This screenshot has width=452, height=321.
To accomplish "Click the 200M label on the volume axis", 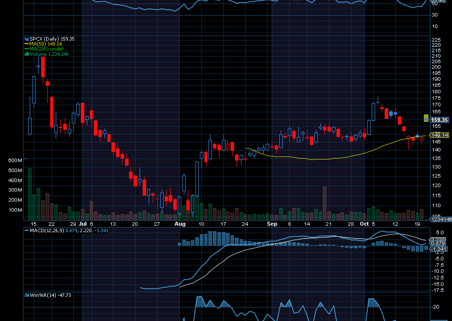I will (15, 200).
